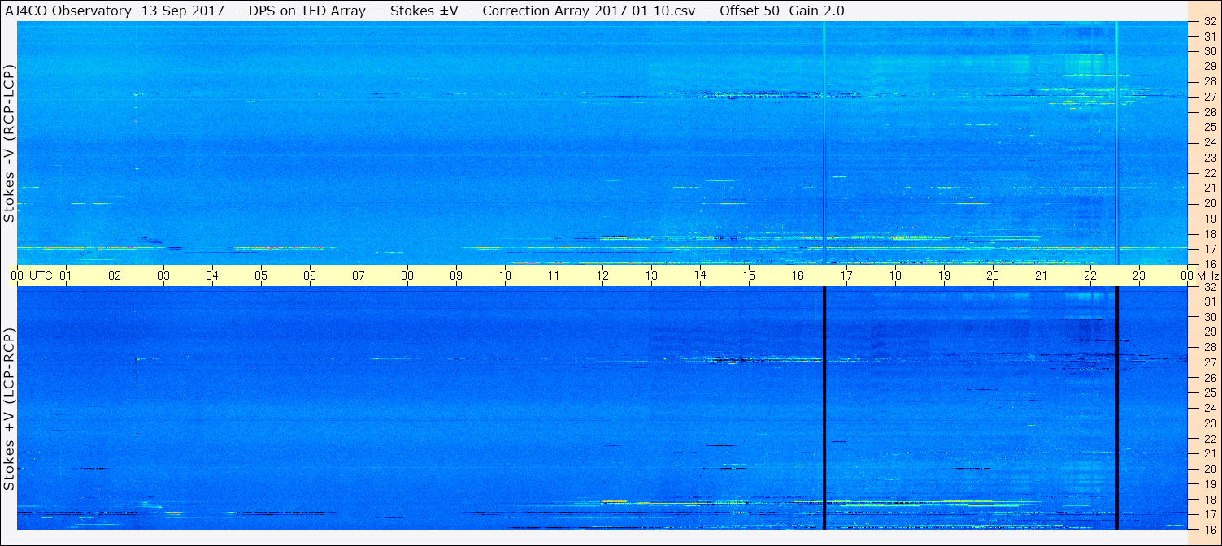
Task: Select the 20 MHz label on upper frequency scale
Action: point(1210,203)
